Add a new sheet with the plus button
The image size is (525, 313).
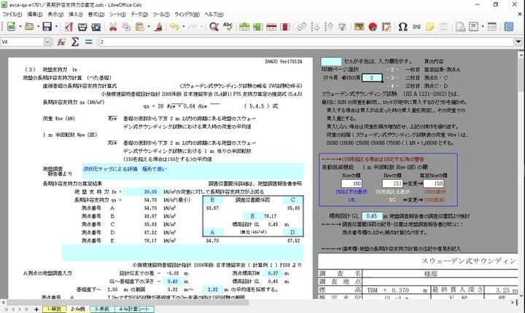point(36,309)
